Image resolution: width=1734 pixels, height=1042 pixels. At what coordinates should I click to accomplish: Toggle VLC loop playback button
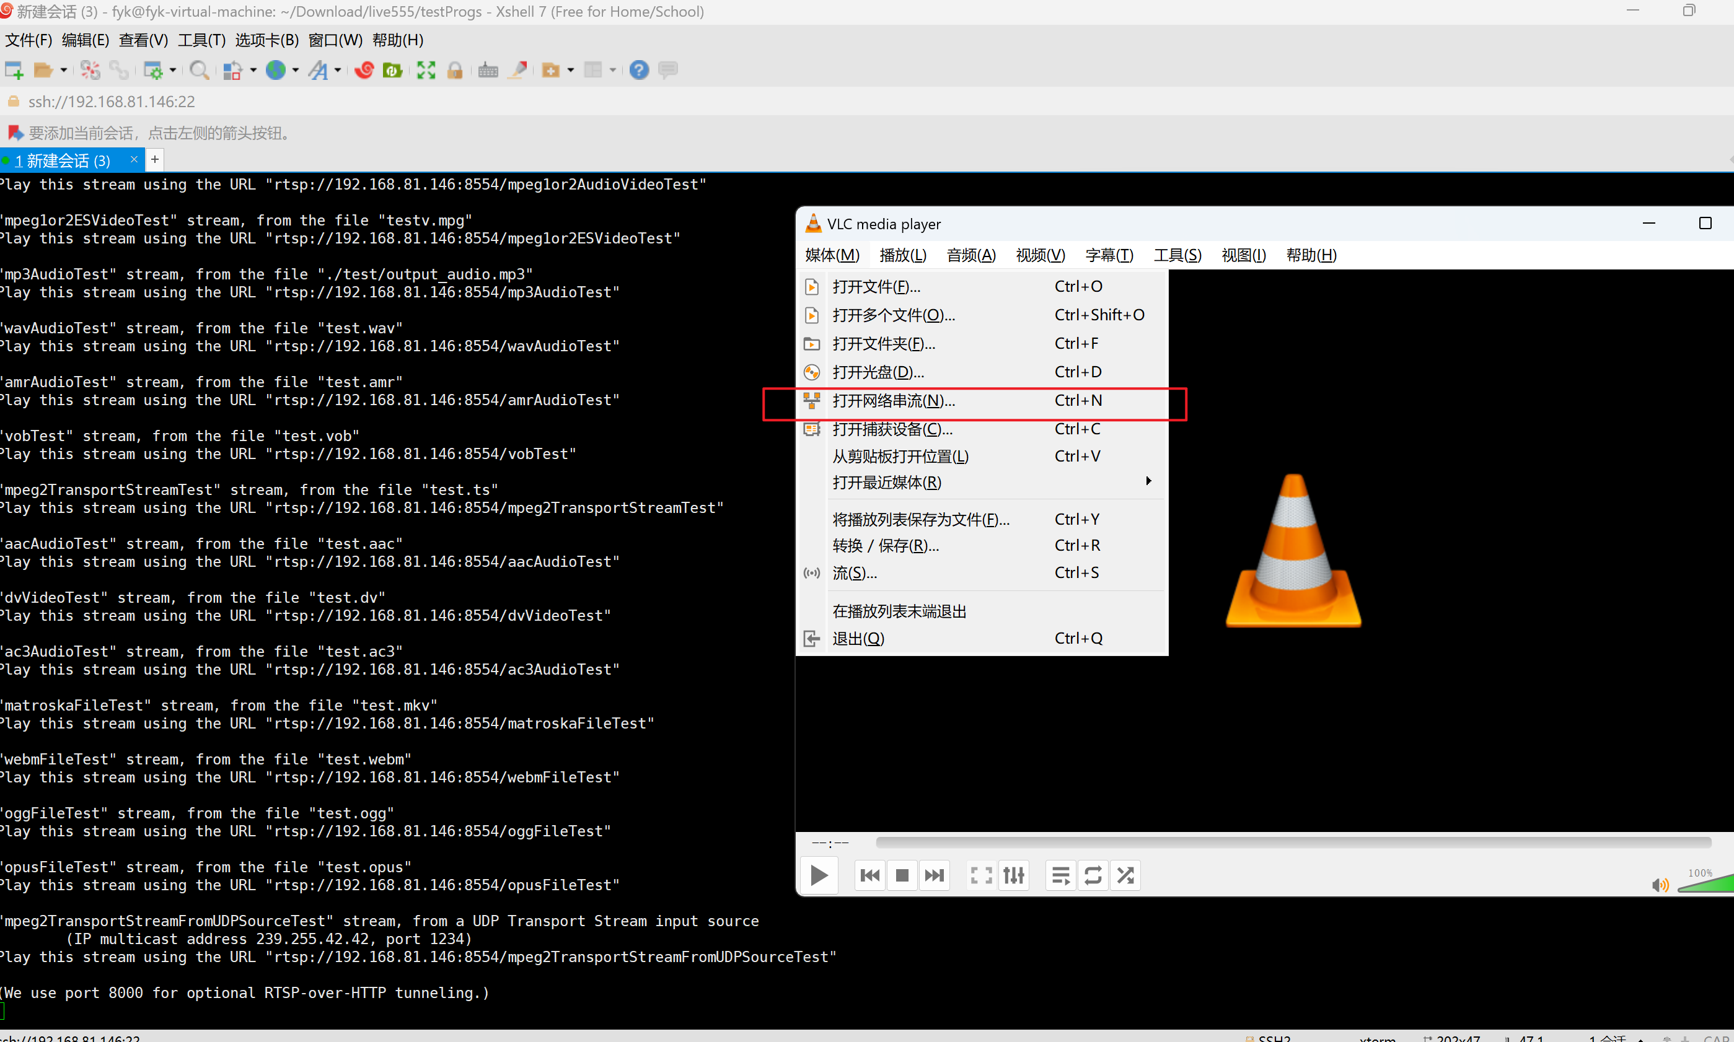1093,875
